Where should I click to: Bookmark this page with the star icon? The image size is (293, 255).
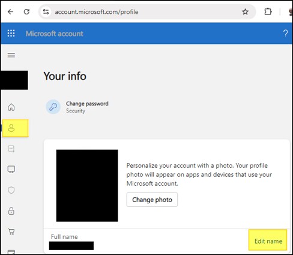point(245,12)
